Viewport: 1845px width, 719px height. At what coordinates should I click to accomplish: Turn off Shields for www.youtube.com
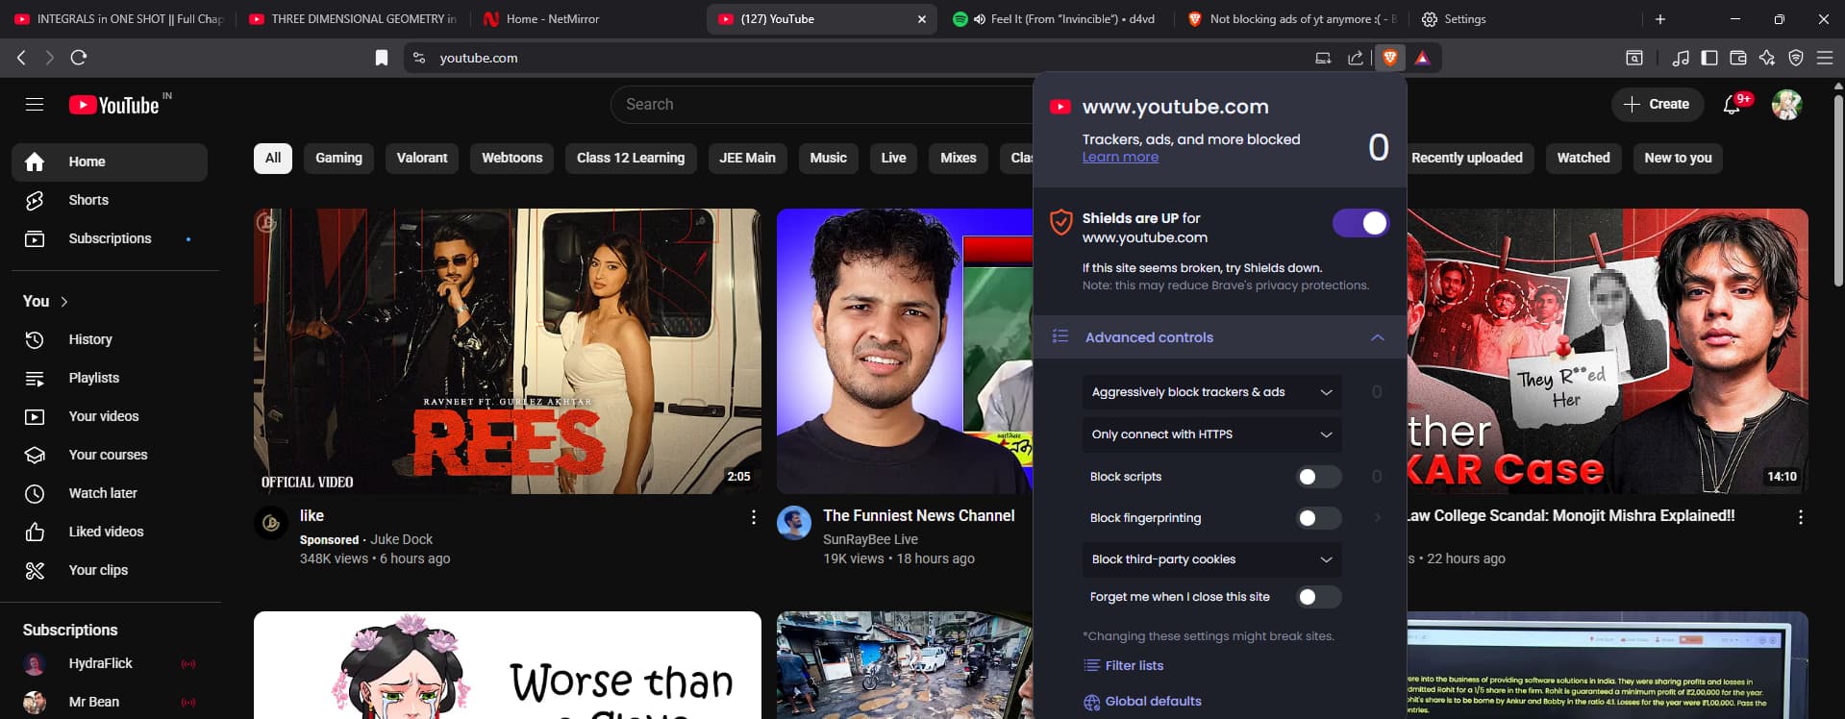pyautogui.click(x=1360, y=223)
